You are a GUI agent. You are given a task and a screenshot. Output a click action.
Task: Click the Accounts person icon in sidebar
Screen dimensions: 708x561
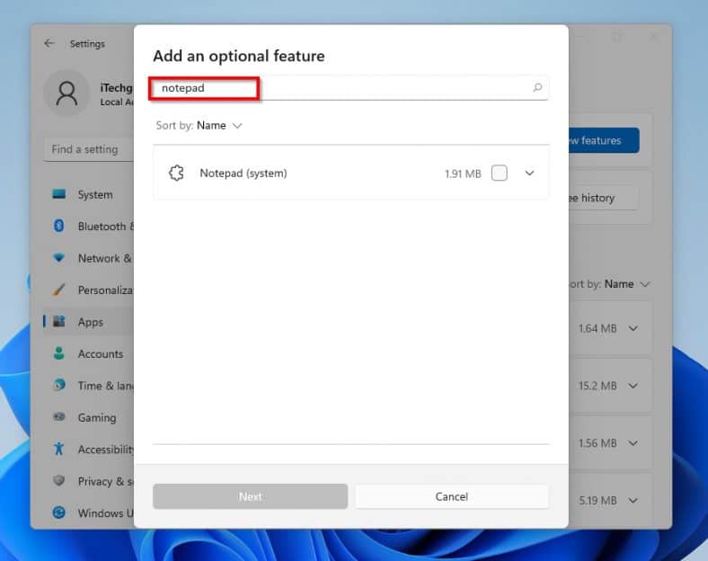click(58, 353)
